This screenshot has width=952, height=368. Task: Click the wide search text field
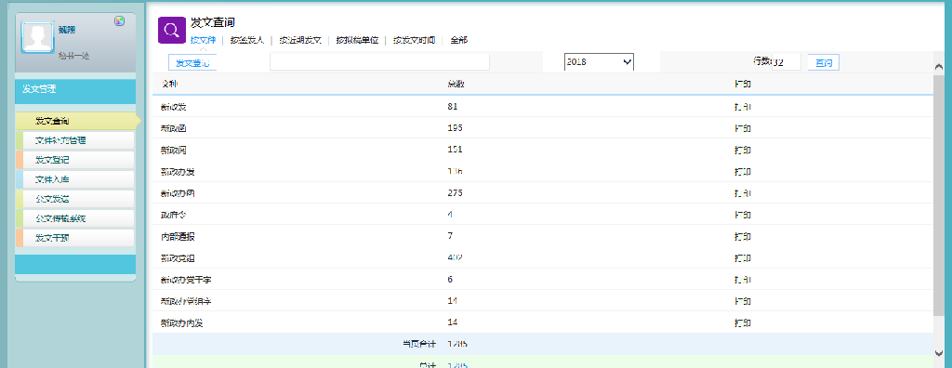coord(379,62)
